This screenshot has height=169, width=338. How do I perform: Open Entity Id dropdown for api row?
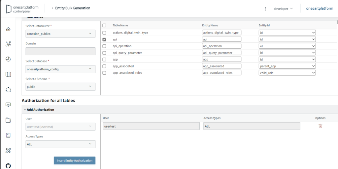(x=287, y=39)
